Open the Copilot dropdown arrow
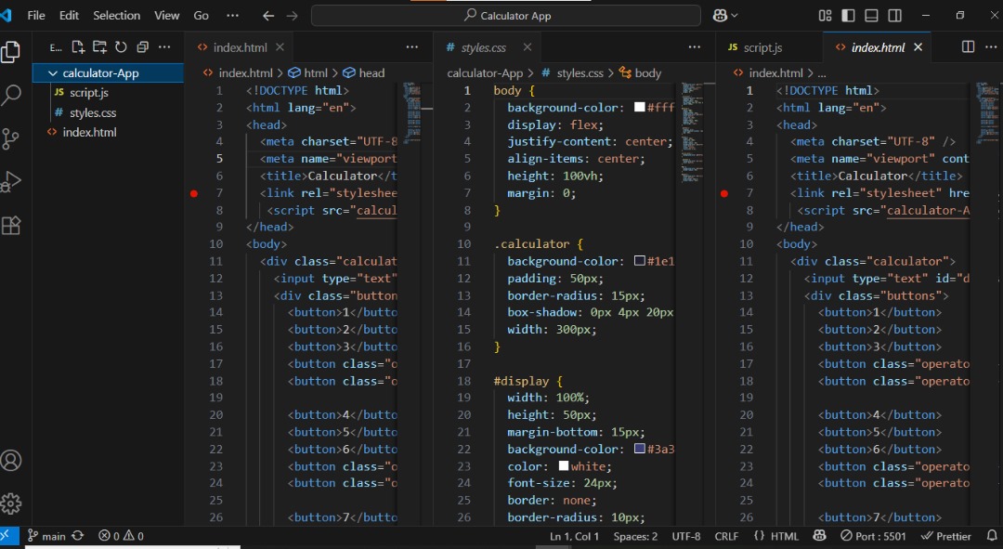 (735, 16)
